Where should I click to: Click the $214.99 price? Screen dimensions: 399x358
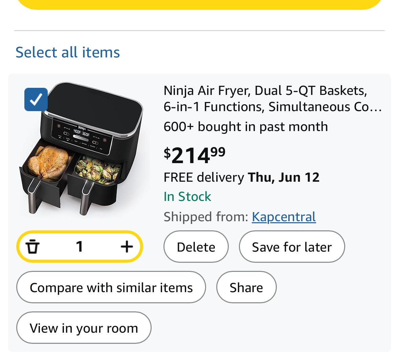click(194, 155)
